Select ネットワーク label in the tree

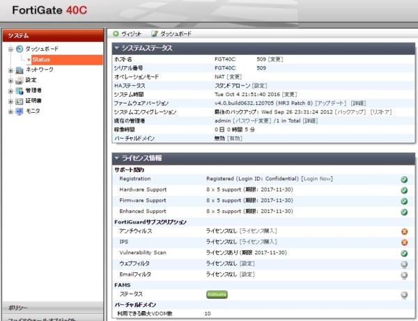[40, 70]
